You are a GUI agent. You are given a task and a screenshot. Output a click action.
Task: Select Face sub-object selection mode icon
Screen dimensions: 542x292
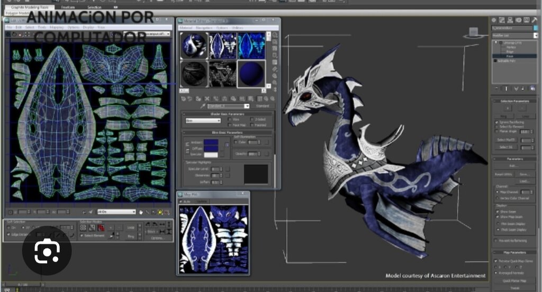click(x=101, y=228)
